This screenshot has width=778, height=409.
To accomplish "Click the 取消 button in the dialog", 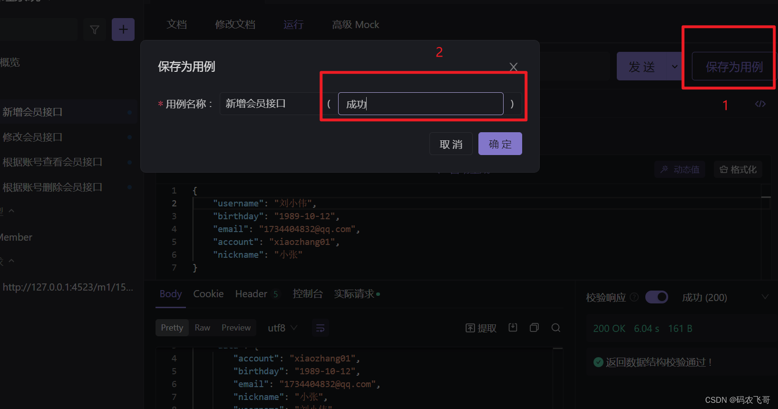I will [x=451, y=144].
